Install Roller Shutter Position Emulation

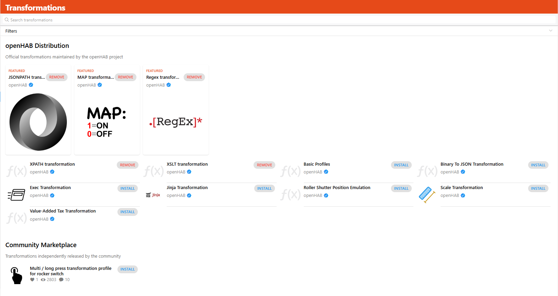coord(401,188)
